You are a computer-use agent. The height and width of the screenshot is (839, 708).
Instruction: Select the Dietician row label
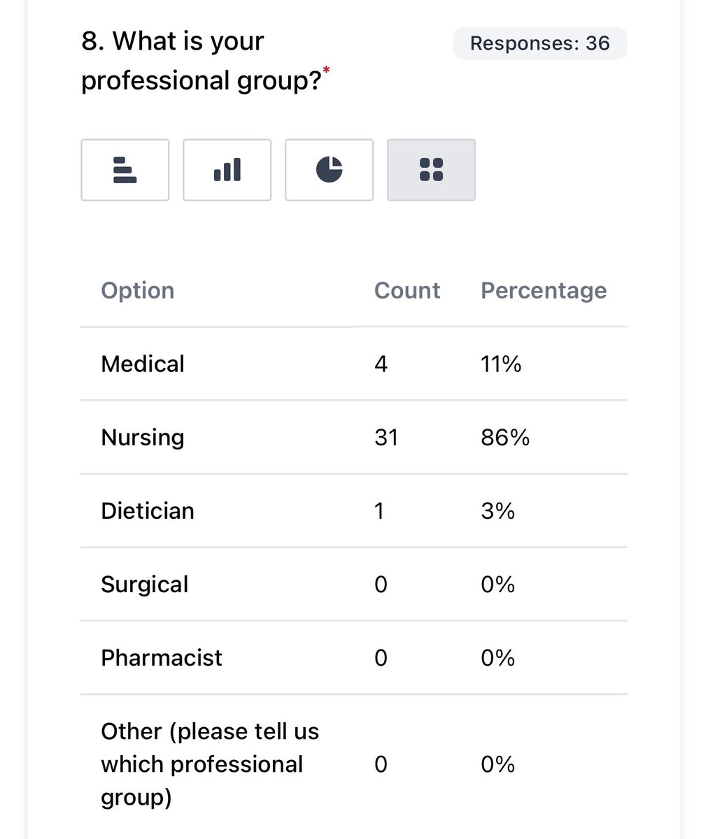tap(148, 510)
